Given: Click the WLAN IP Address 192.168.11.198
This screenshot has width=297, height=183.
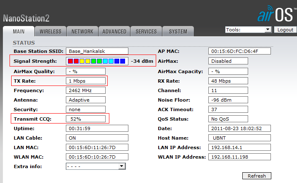Looking at the screenshot, I should pos(239,157).
